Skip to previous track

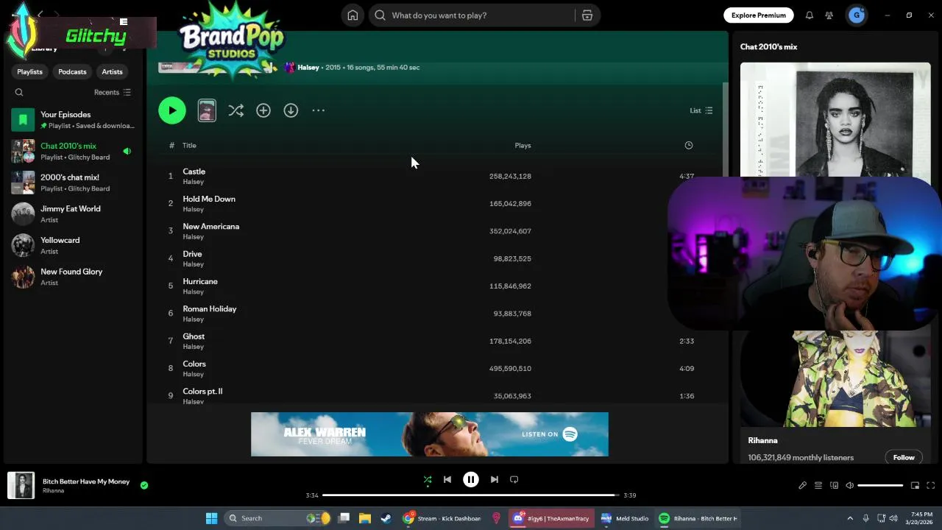coord(447,479)
